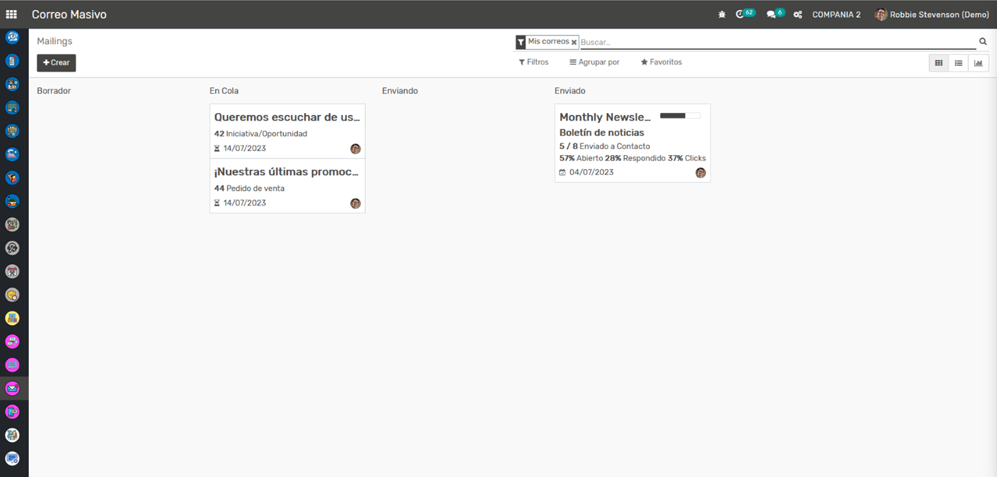Image resolution: width=997 pixels, height=477 pixels.
Task: Open the Email Marketing envelope sidebar icon
Action: (12, 388)
